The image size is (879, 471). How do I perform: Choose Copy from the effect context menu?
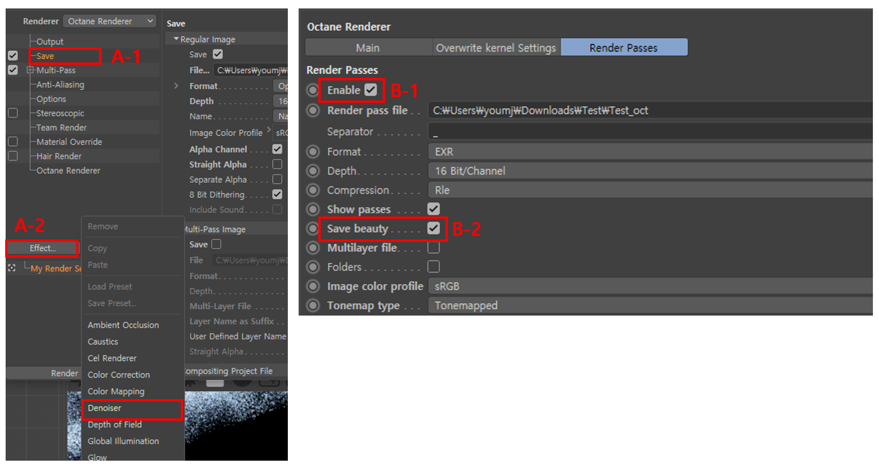(97, 248)
